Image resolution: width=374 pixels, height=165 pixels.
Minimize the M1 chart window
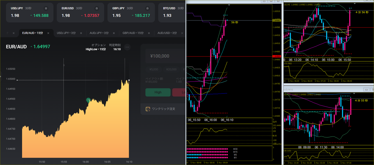(265, 2)
